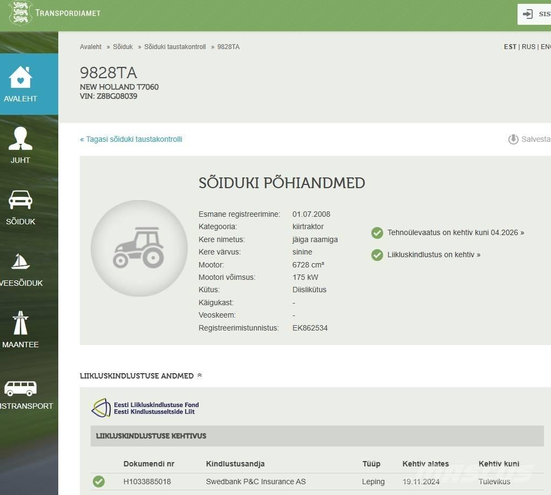The height and width of the screenshot is (495, 551).
Task: Go to Sõiduki taustakontroll breadcrumb link
Action: pos(175,47)
